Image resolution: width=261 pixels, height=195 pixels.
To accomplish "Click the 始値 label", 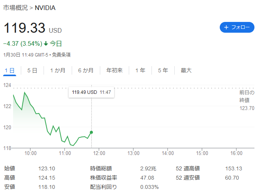I will click(10, 168).
